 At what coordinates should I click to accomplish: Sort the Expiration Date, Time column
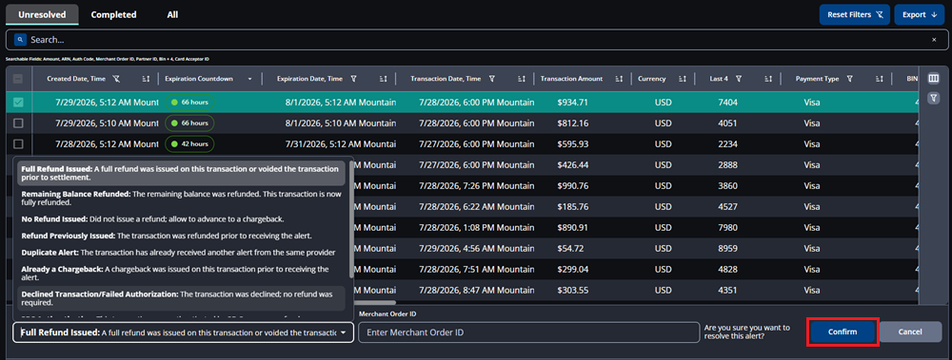point(383,79)
